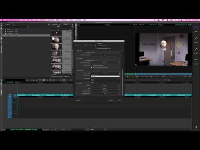Screen dimensions: 200x150
Task: Open the green sequence name dropdown above monitor
Action: [x=182, y=25]
